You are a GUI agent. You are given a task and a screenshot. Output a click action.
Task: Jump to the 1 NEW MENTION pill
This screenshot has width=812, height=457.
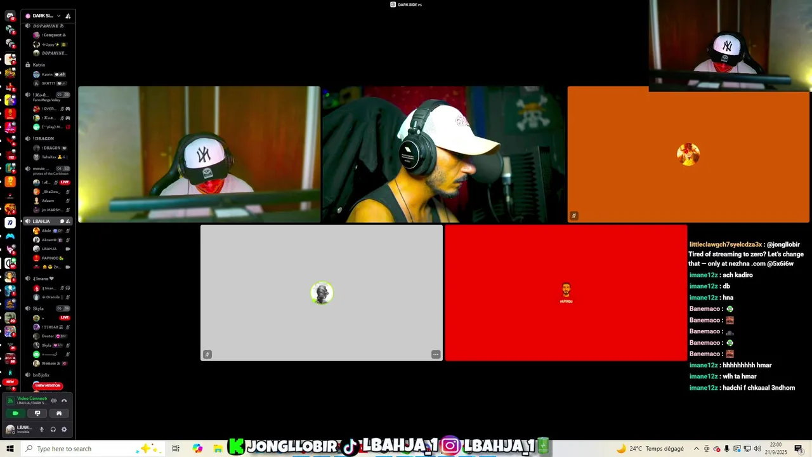48,385
